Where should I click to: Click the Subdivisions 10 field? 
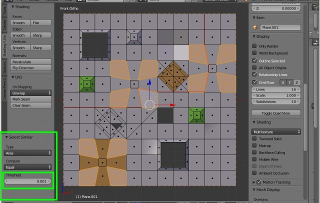pyautogui.click(x=276, y=101)
